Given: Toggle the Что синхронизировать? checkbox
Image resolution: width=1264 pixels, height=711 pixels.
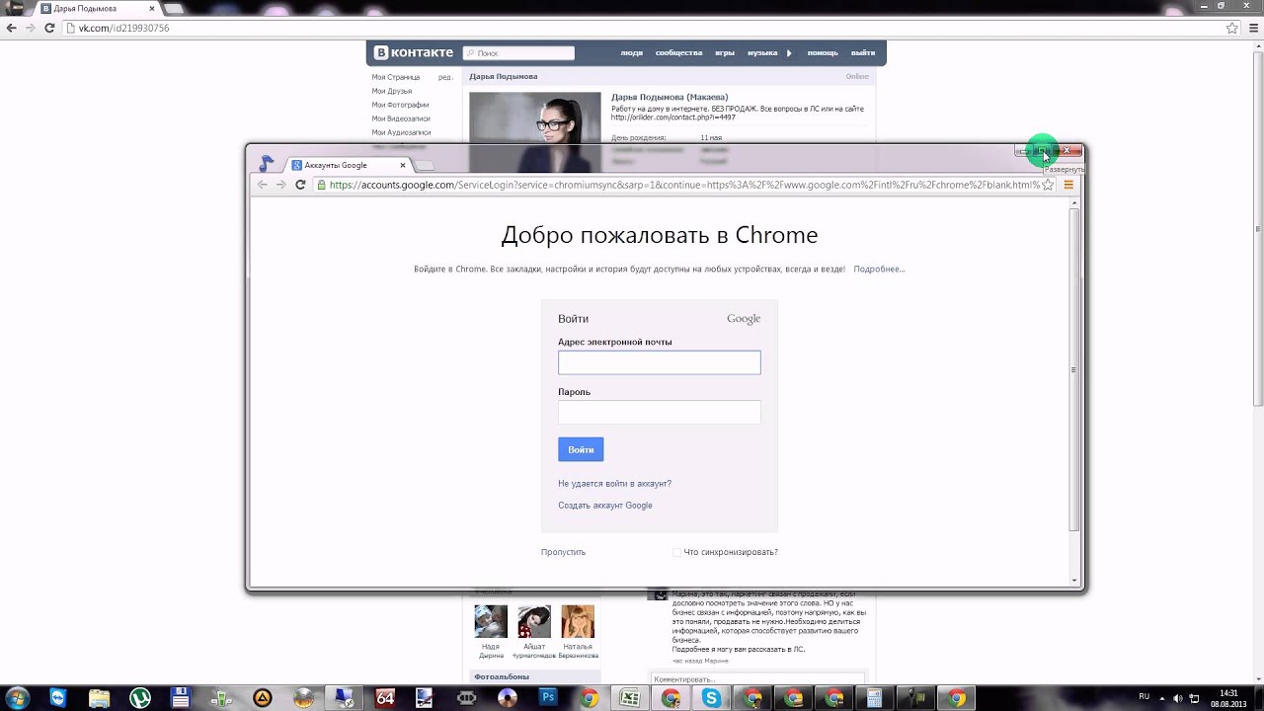Looking at the screenshot, I should 676,553.
